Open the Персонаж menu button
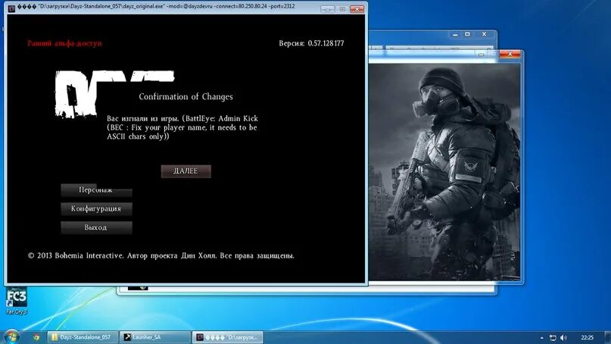The width and height of the screenshot is (611, 344). (96, 190)
